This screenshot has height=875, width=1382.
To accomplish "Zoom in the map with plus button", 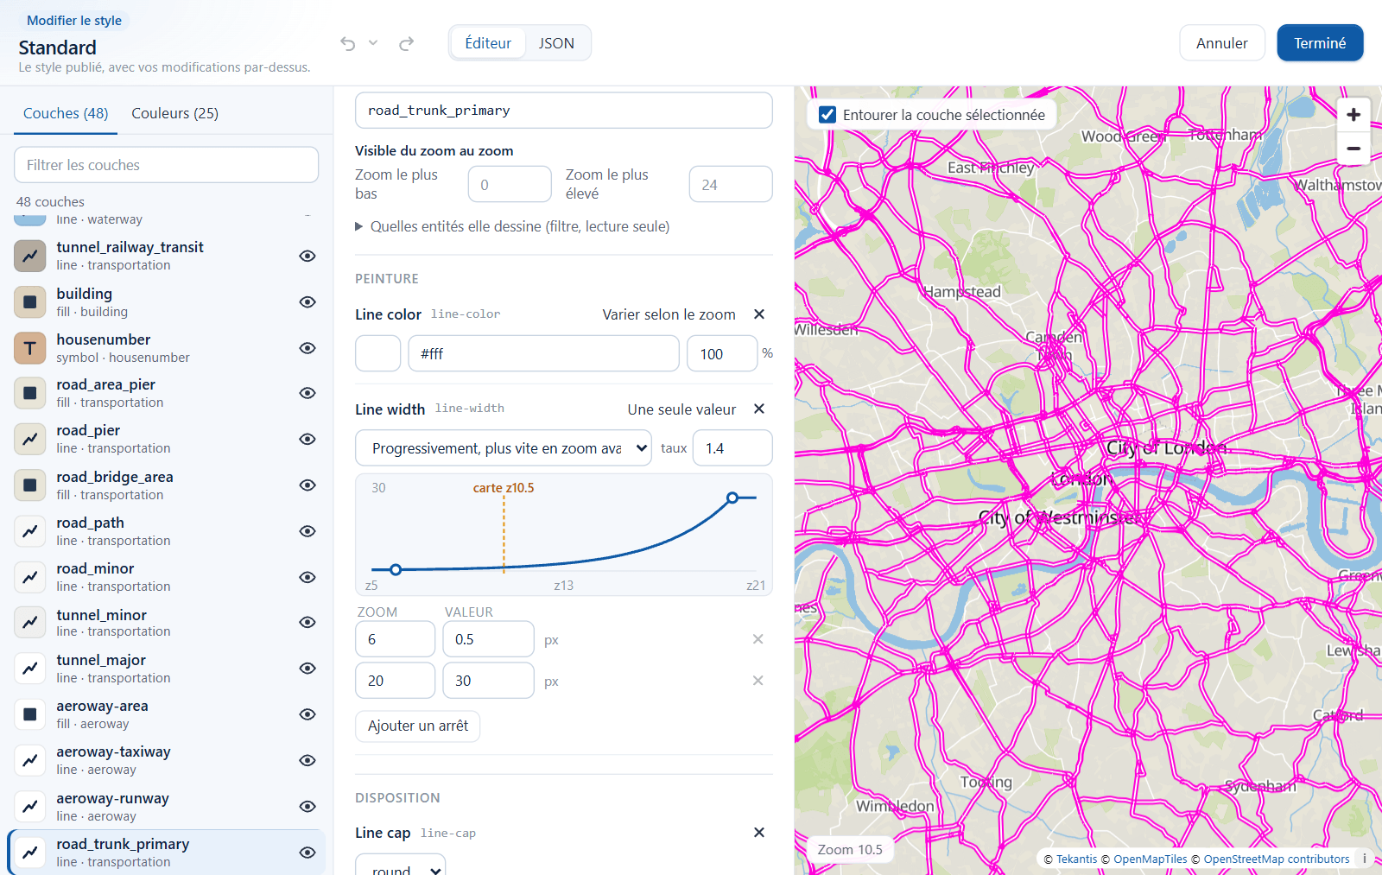I will 1353,115.
